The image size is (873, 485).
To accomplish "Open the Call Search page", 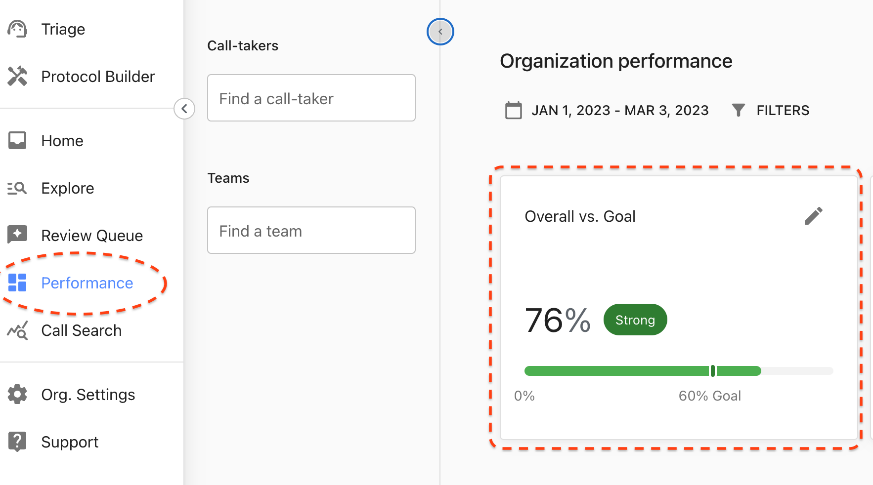I will [82, 330].
